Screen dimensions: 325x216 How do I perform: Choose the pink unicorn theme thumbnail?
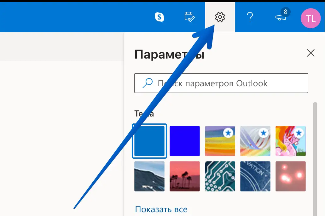pyautogui.click(x=291, y=141)
